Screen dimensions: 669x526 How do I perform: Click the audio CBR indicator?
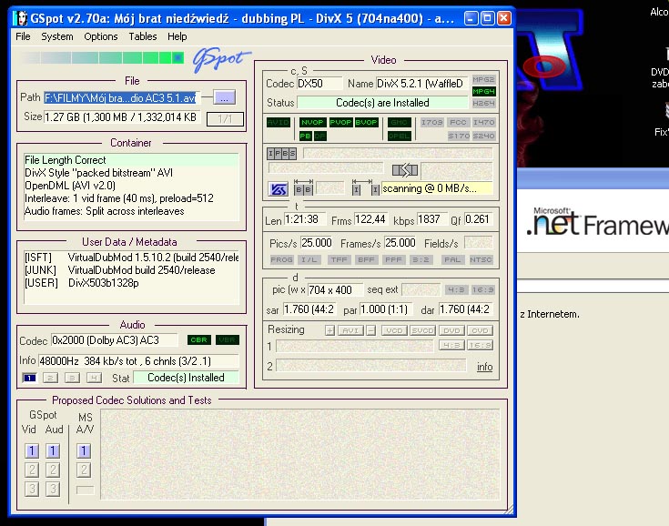(198, 340)
